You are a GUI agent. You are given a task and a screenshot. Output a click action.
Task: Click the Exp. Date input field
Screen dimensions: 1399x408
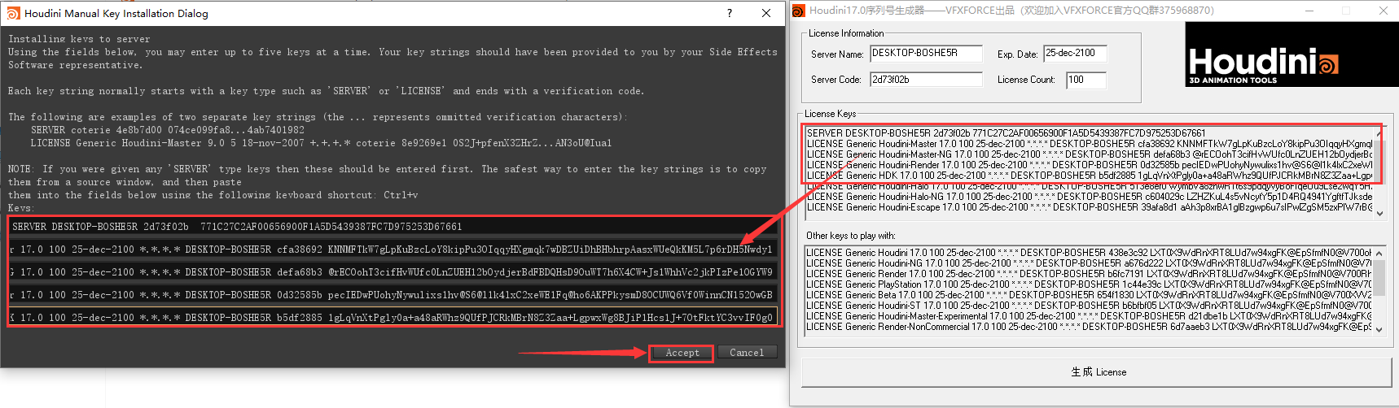click(x=1076, y=54)
